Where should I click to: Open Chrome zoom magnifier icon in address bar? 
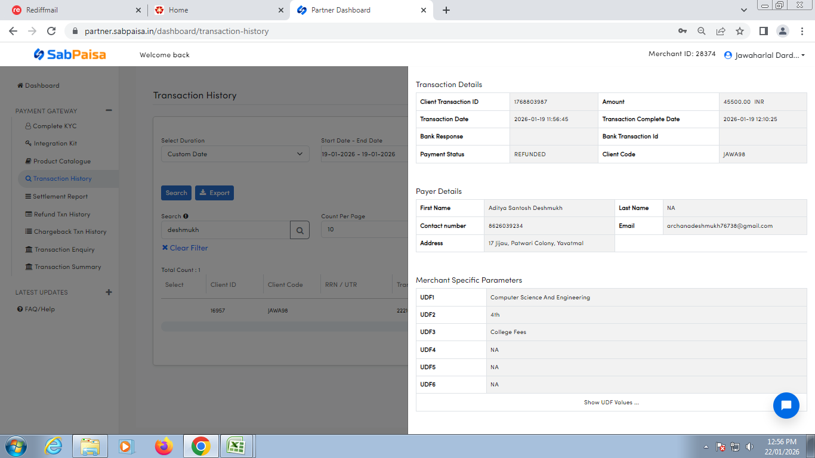pyautogui.click(x=702, y=31)
